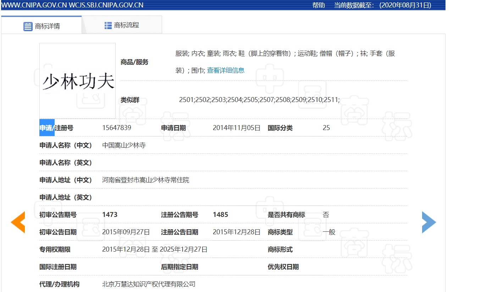Select the 少林功夫 trademark image
Image resolution: width=487 pixels, height=292 pixels.
pyautogui.click(x=77, y=81)
